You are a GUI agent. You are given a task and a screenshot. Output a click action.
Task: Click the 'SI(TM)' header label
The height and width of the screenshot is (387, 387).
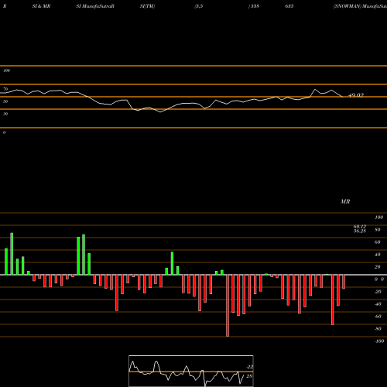tap(147, 6)
